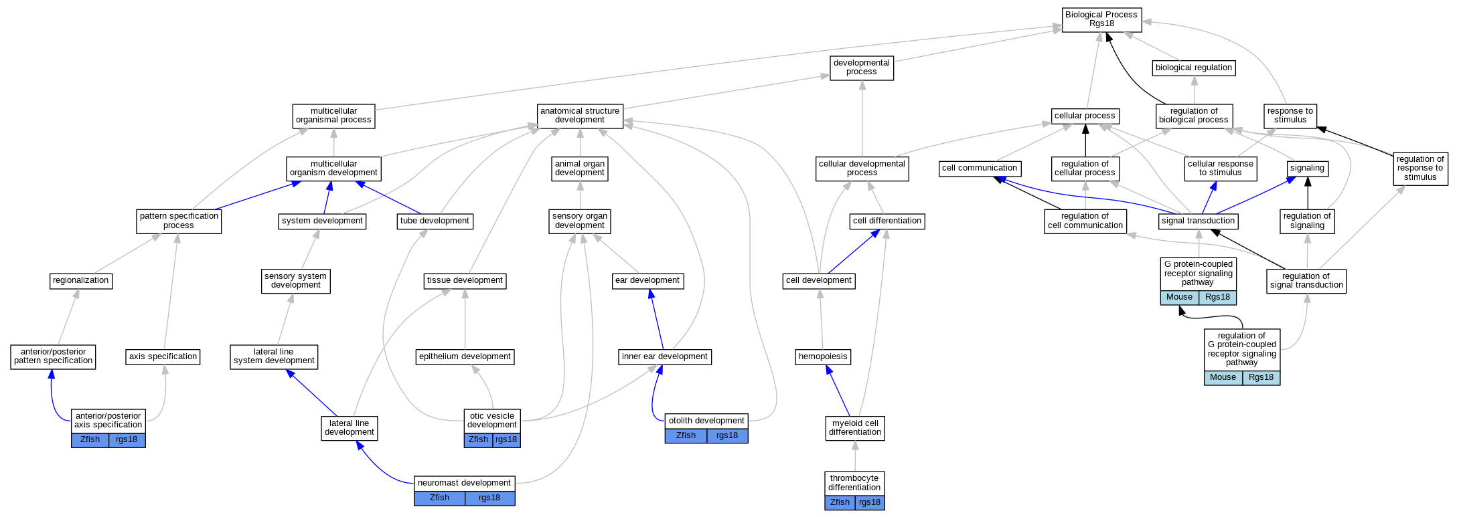Viewport: 1459px width, 517px height.
Task: Select 'sensory organ development' node
Action: (x=580, y=221)
